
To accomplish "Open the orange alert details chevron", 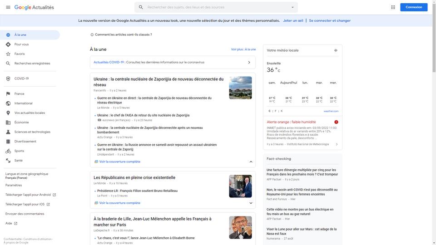I will point(337,144).
